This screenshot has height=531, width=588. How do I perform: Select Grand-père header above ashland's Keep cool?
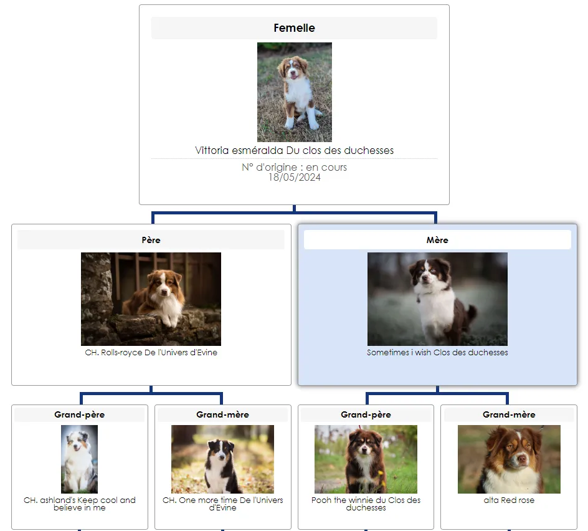(x=80, y=414)
